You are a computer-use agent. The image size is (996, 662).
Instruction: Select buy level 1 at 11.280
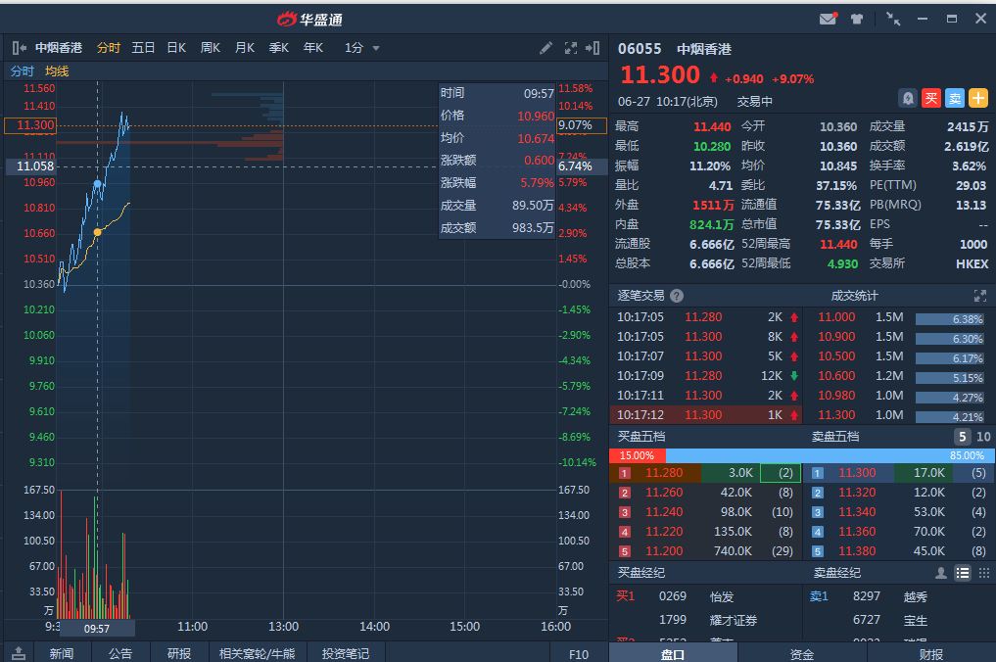pyautogui.click(x=705, y=473)
